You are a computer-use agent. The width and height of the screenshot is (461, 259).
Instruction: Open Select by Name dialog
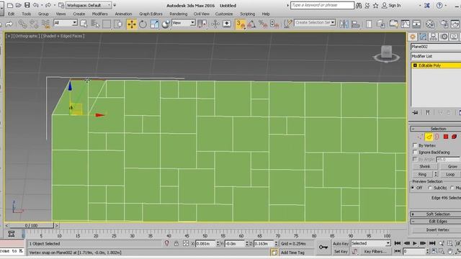click(x=95, y=24)
